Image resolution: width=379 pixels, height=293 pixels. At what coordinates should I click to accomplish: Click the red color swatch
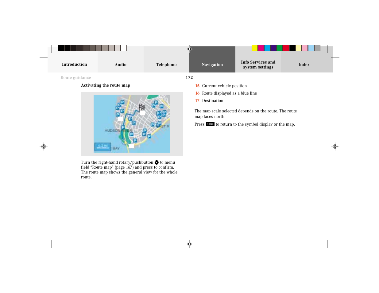coord(286,48)
